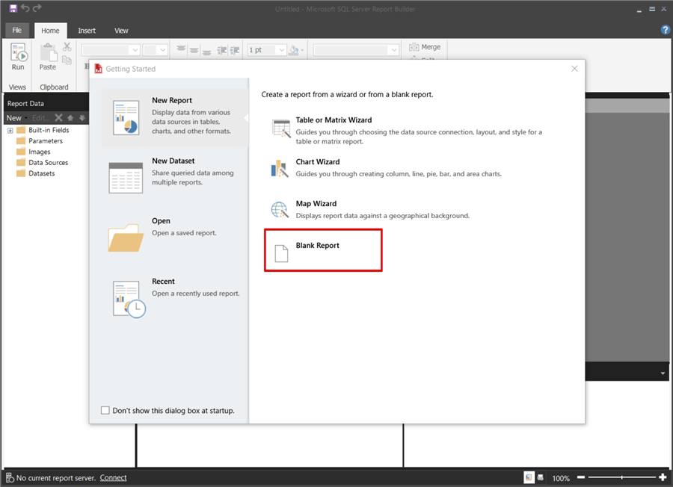Select the Data Sources folder
Image resolution: width=673 pixels, height=487 pixels.
(x=43, y=163)
